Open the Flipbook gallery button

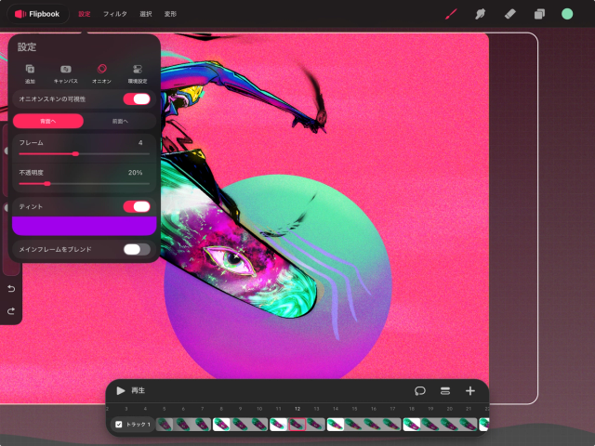click(x=38, y=14)
